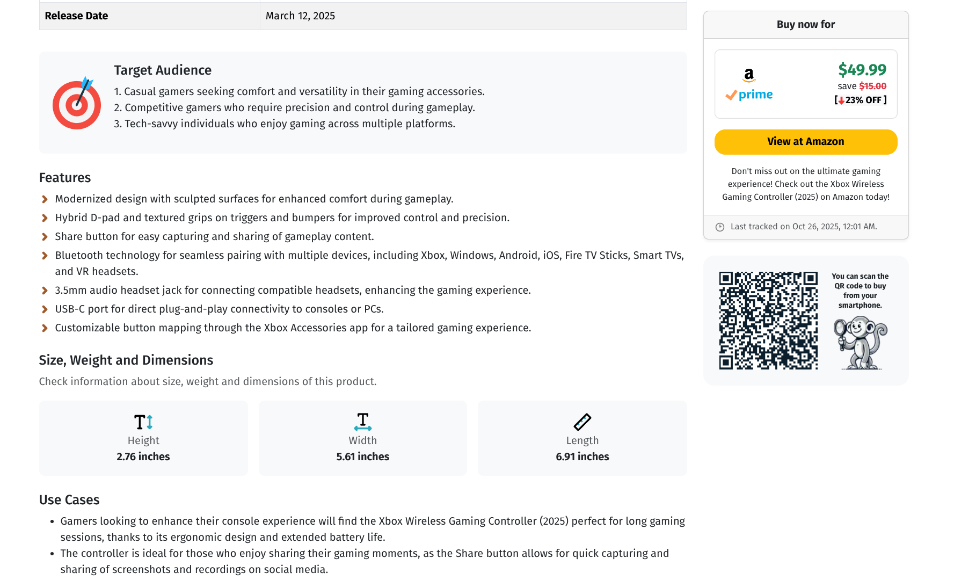This screenshot has height=580, width=954.
Task: Click the Buy now for header
Action: 806,24
